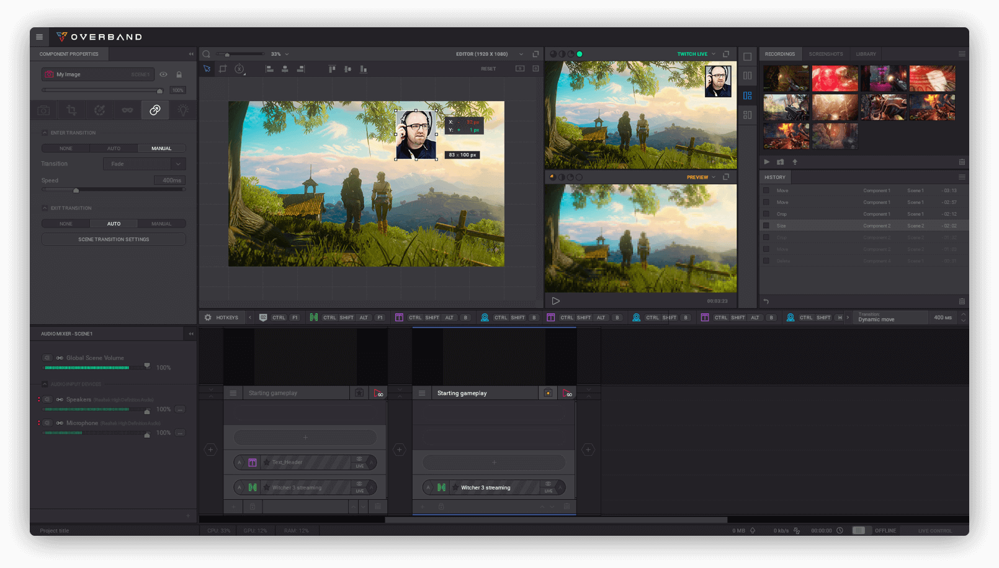999x568 pixels.
Task: Set exit transition to Manual
Action: click(x=161, y=224)
